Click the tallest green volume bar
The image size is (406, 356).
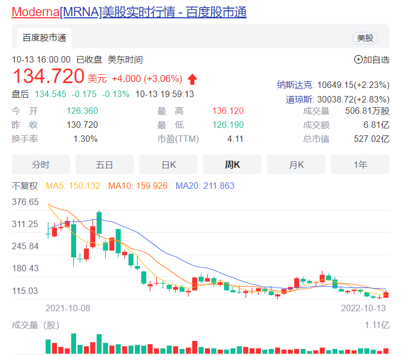click(x=74, y=344)
